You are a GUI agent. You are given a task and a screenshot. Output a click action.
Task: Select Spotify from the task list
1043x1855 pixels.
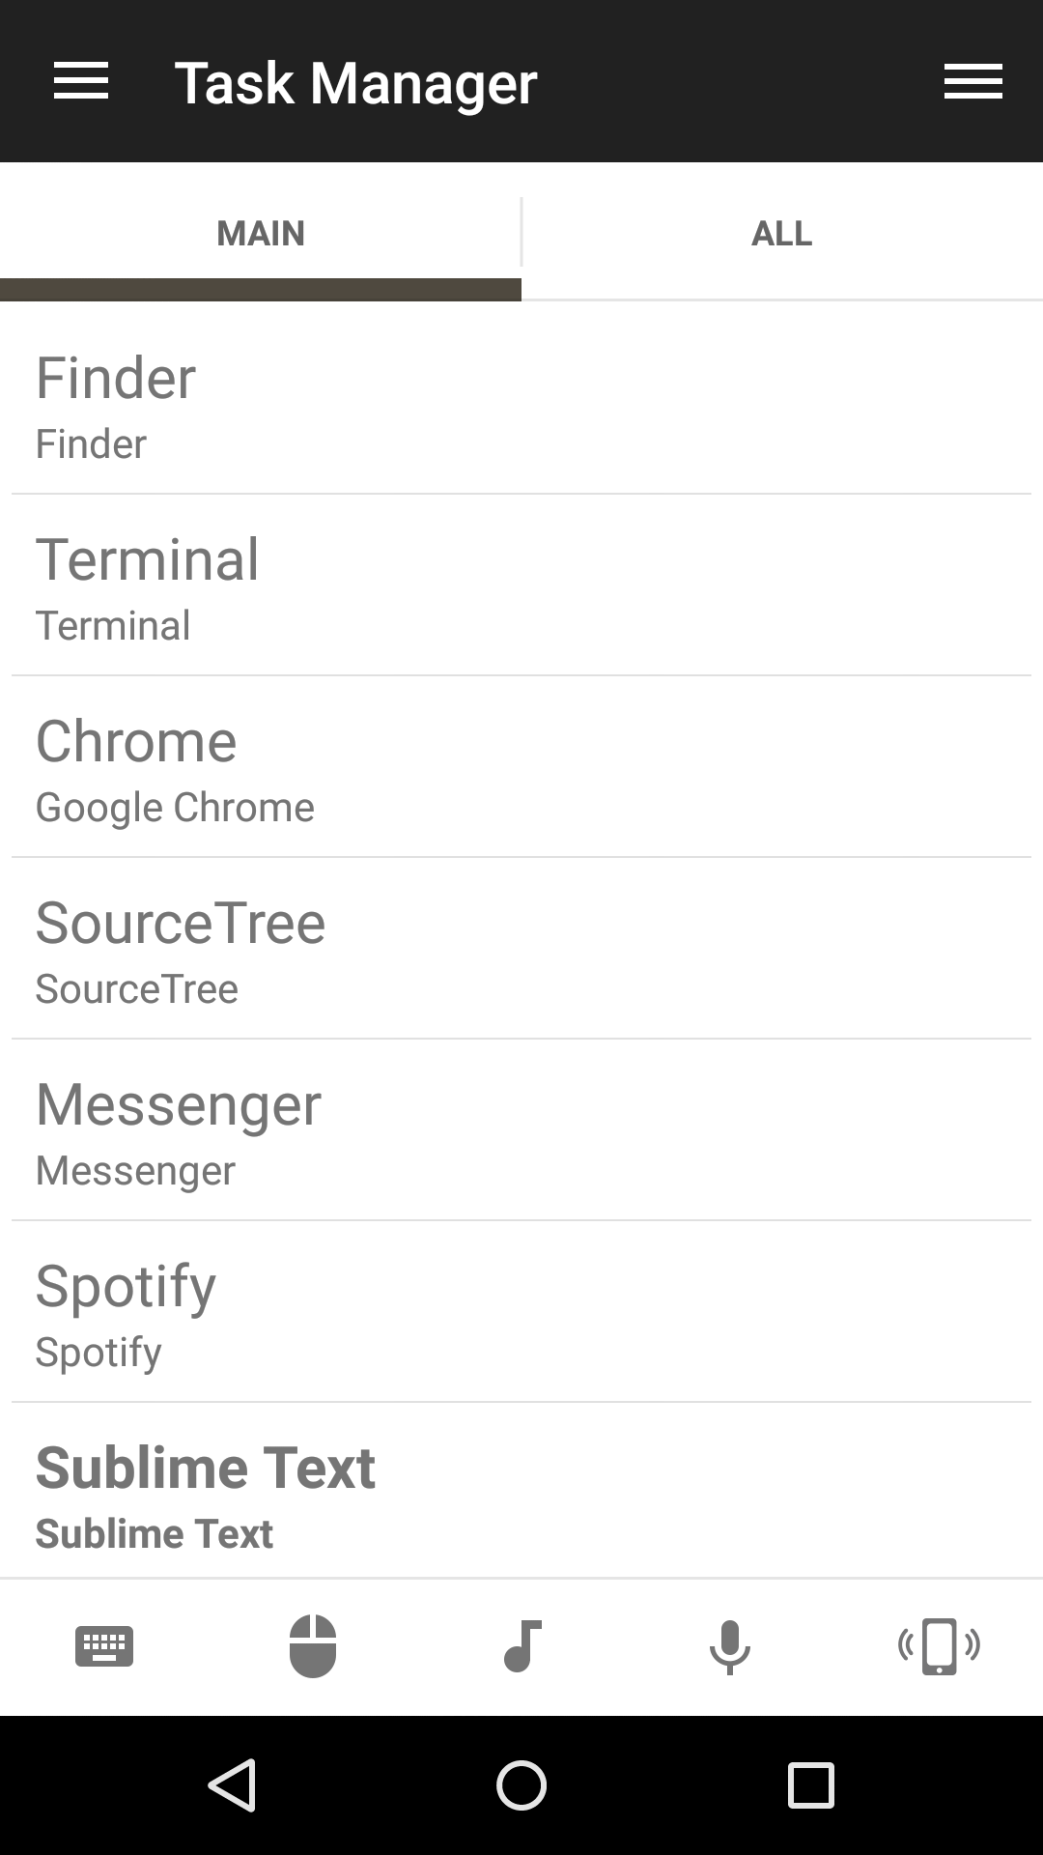521,1313
